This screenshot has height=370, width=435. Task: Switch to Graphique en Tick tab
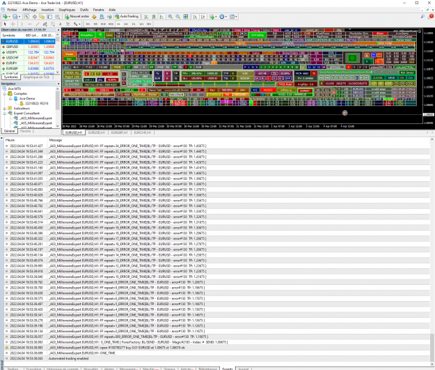click(36, 77)
